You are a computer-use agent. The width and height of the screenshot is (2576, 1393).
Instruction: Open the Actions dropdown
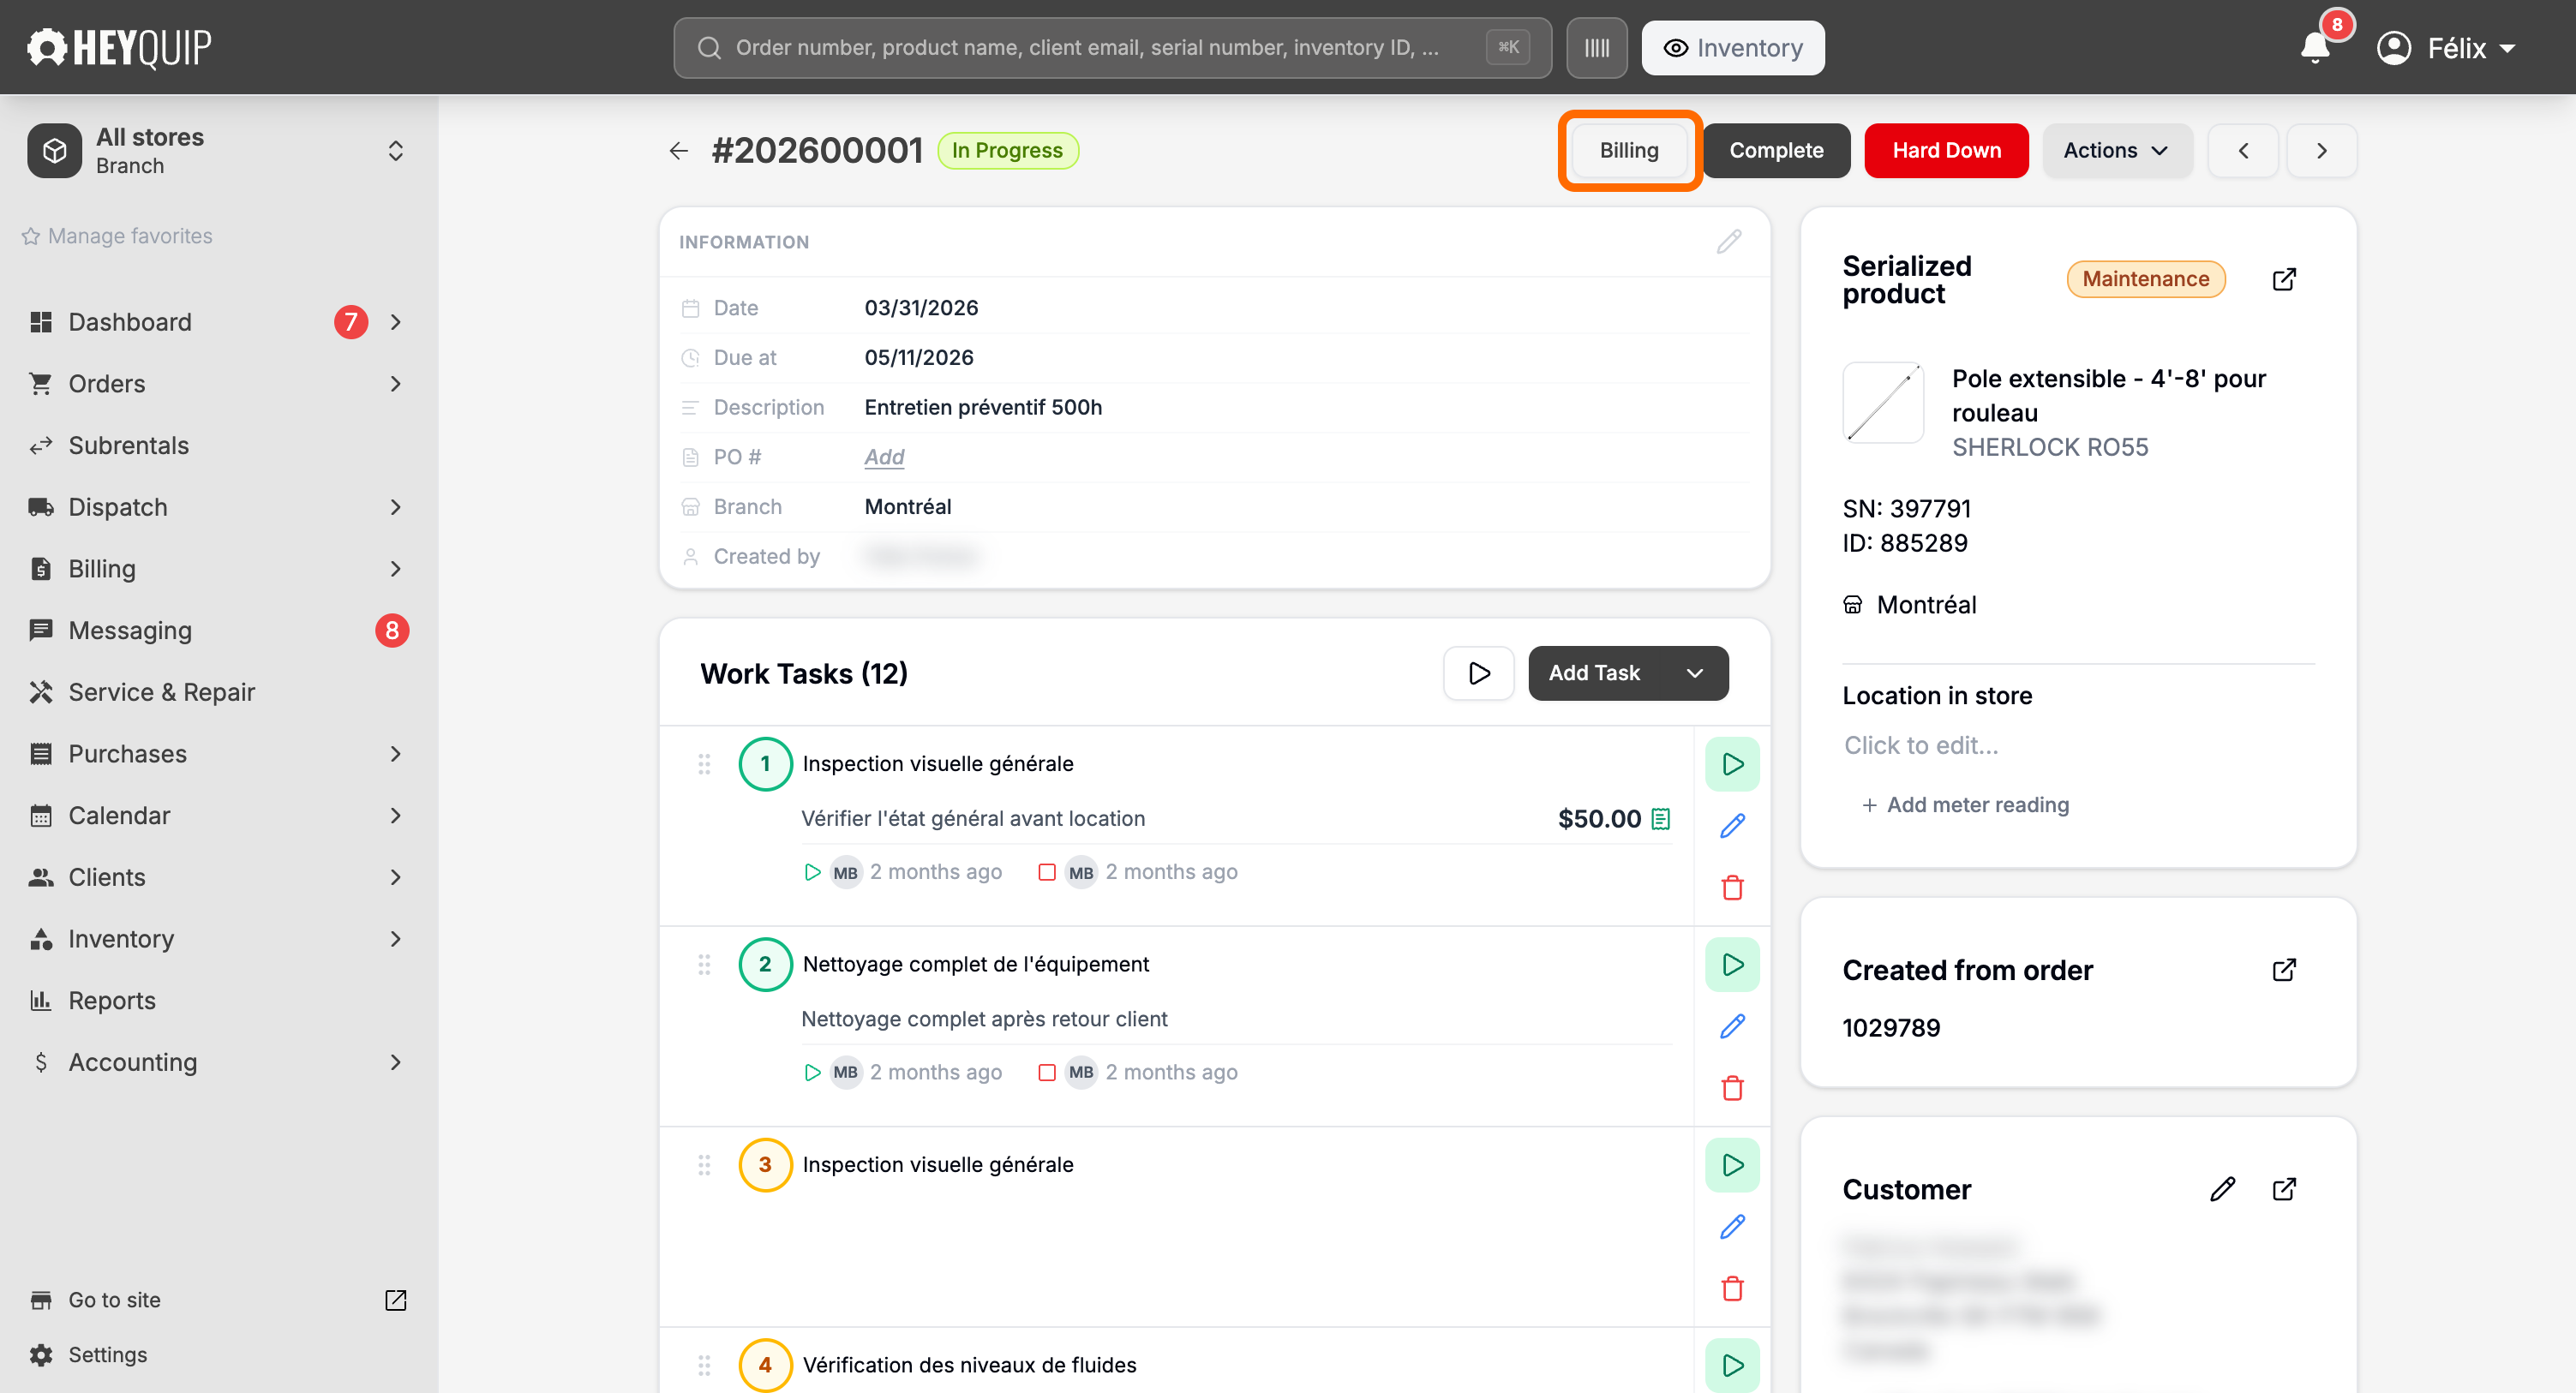(x=2116, y=151)
